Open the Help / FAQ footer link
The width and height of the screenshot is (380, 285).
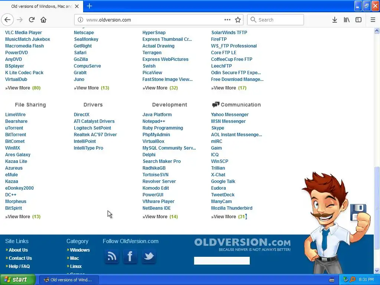coord(19,266)
